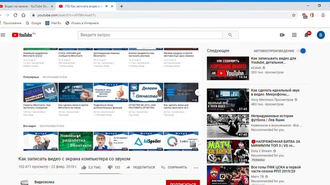Click the Следующее heading

click(218, 50)
